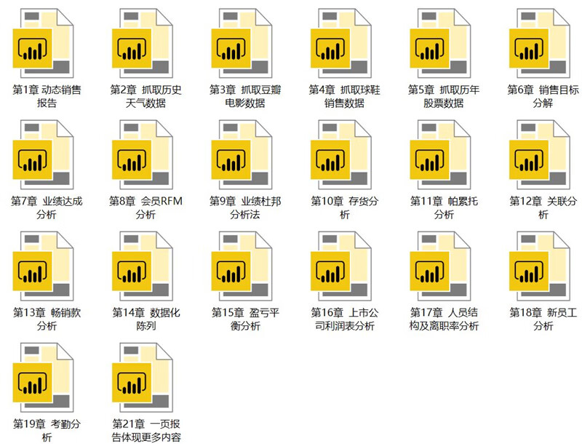Screen dimensions: 582x444
Task: Select the 第4章 抓取球鞋销售数据 file icon
Action: (341, 43)
